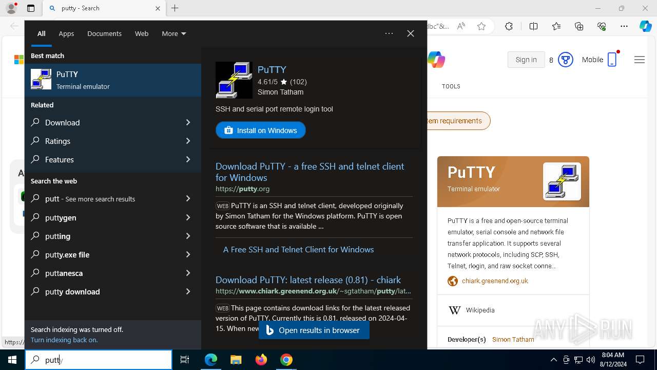Open the notification center icon
Viewport: 657px width, 370px height.
[x=640, y=360]
